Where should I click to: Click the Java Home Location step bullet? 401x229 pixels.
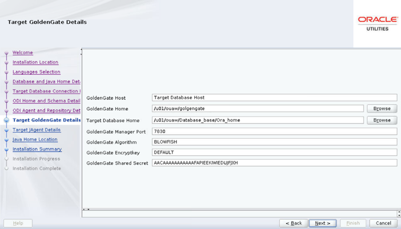click(x=7, y=140)
